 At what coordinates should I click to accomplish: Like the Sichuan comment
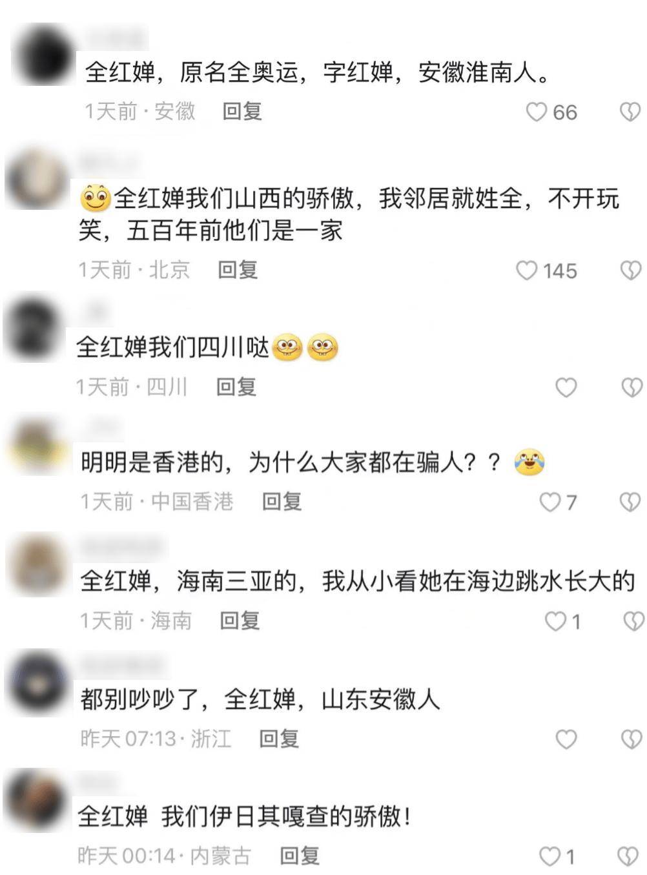566,387
